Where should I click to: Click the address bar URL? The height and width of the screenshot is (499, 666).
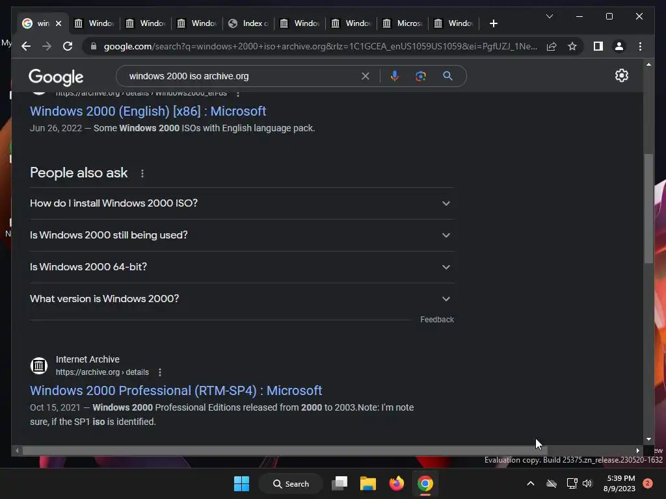point(321,46)
